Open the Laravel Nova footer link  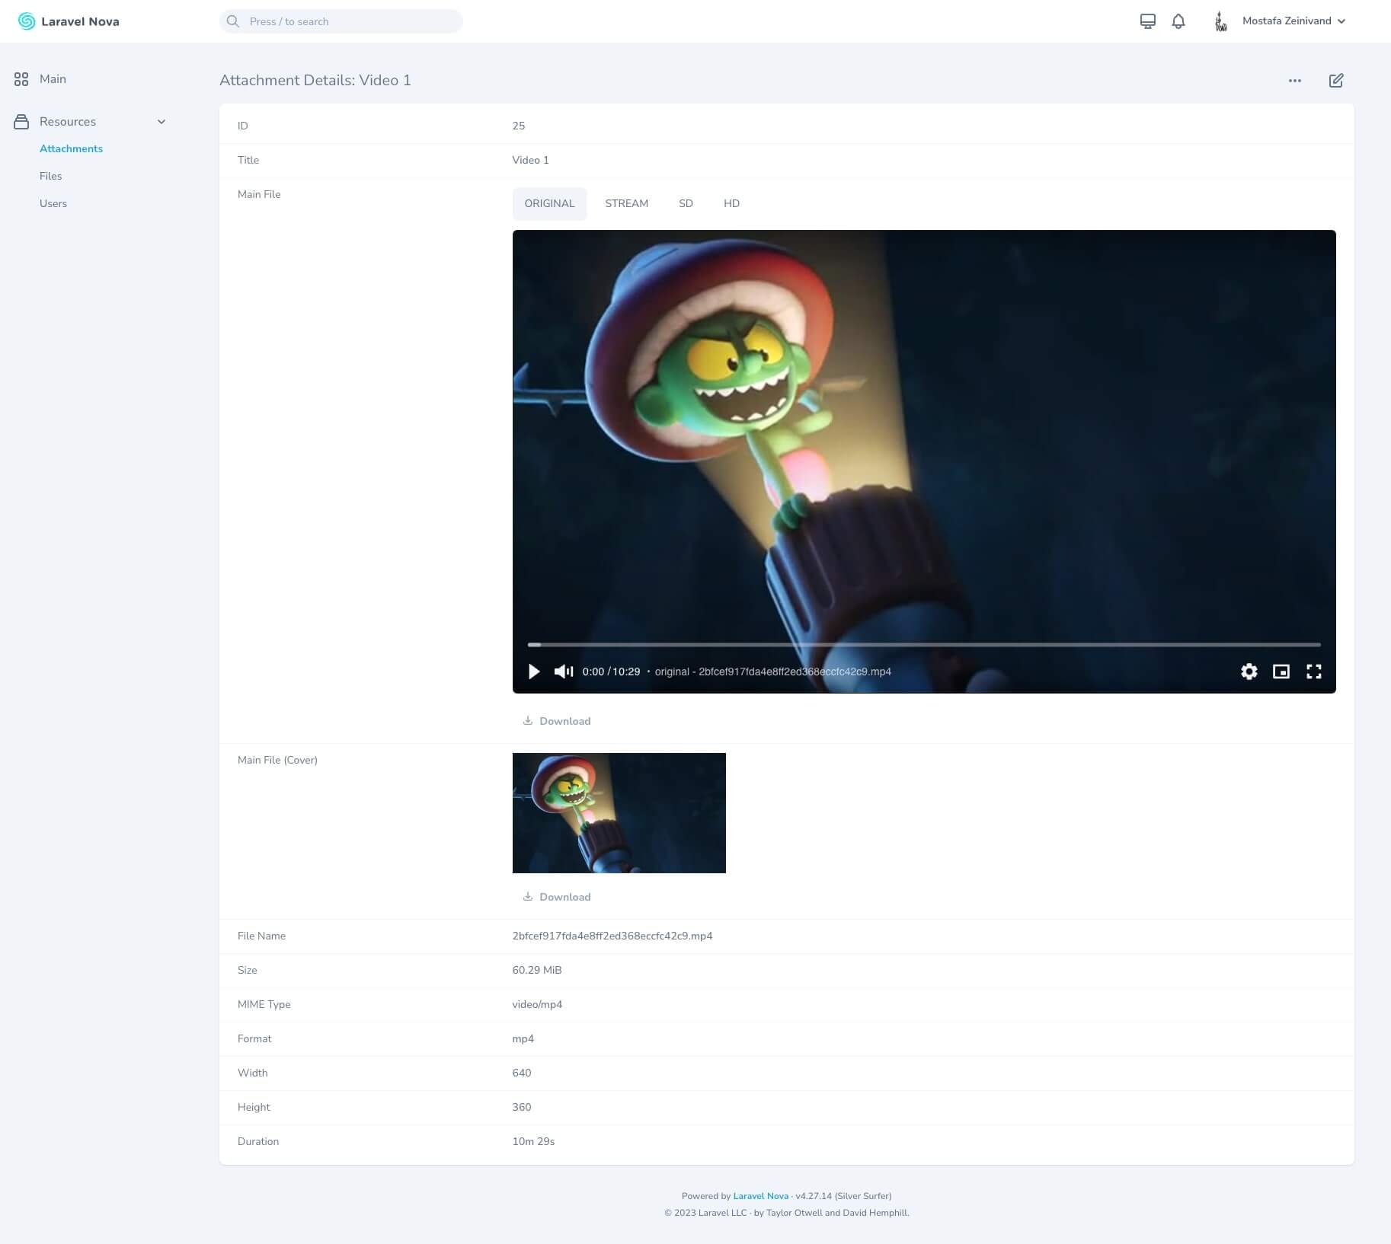pos(760,1196)
